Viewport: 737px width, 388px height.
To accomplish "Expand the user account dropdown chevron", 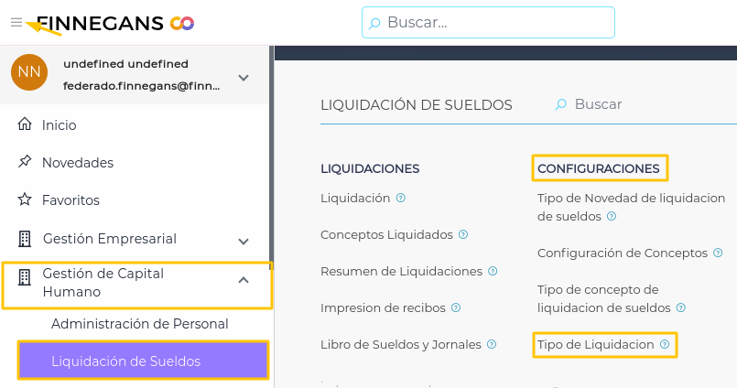I will [244, 78].
